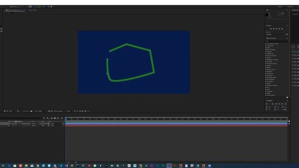Justify paragraph with last line left
The height and width of the screenshot is (168, 299).
276,104
